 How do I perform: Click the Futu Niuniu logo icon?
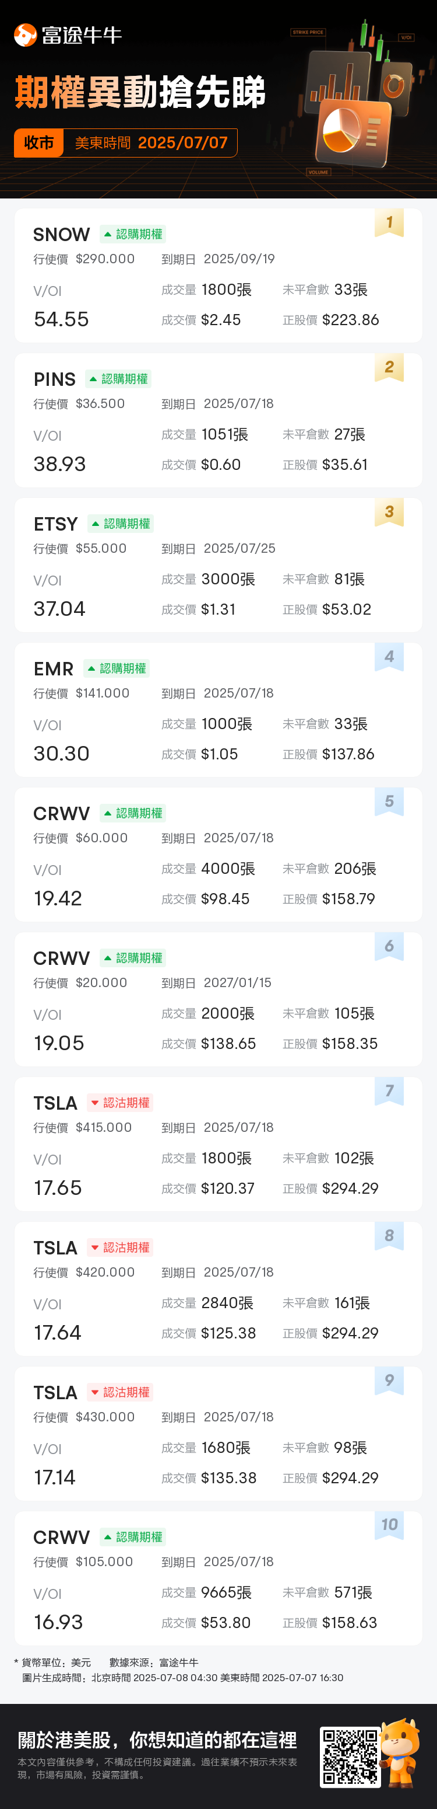(25, 35)
